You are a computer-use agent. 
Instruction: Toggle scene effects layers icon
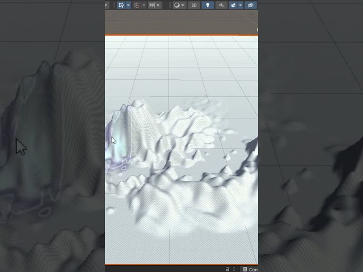(x=233, y=5)
